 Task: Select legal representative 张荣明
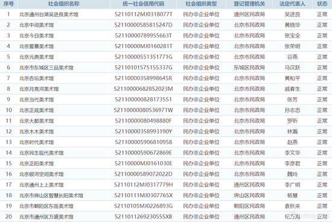[292, 46]
